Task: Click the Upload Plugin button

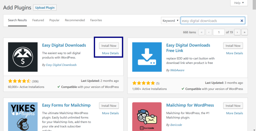Action: point(45,8)
